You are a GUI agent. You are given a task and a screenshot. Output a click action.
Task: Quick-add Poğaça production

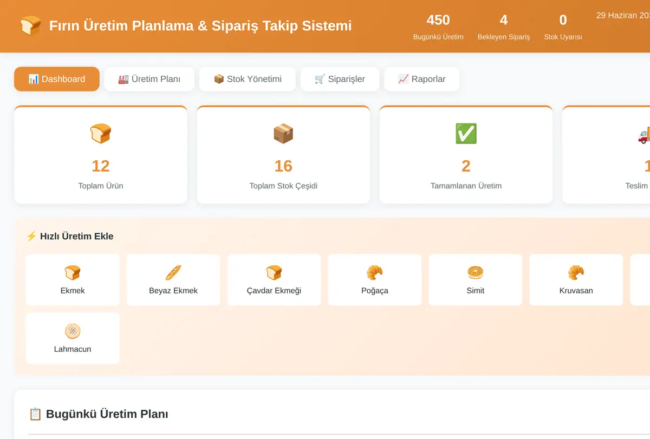375,280
